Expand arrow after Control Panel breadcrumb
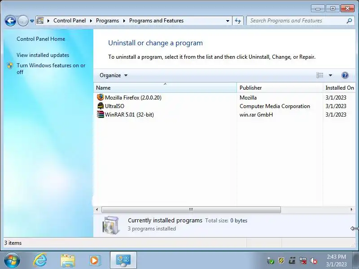Viewport: 359px width, 269px height. click(x=91, y=21)
